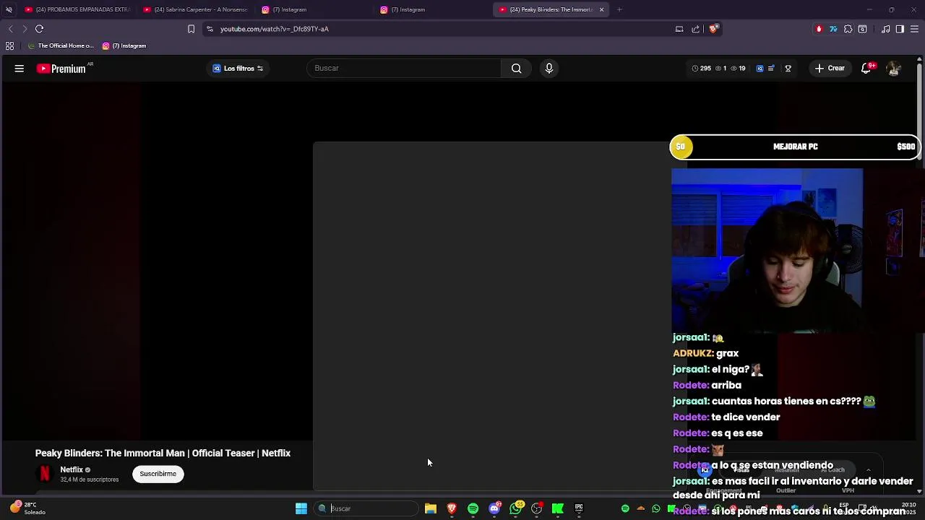Click the Crear button
925x520 pixels.
[x=830, y=69]
